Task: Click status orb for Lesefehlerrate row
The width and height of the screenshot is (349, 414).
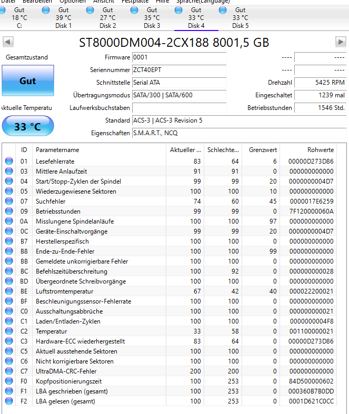Action: coord(9,161)
